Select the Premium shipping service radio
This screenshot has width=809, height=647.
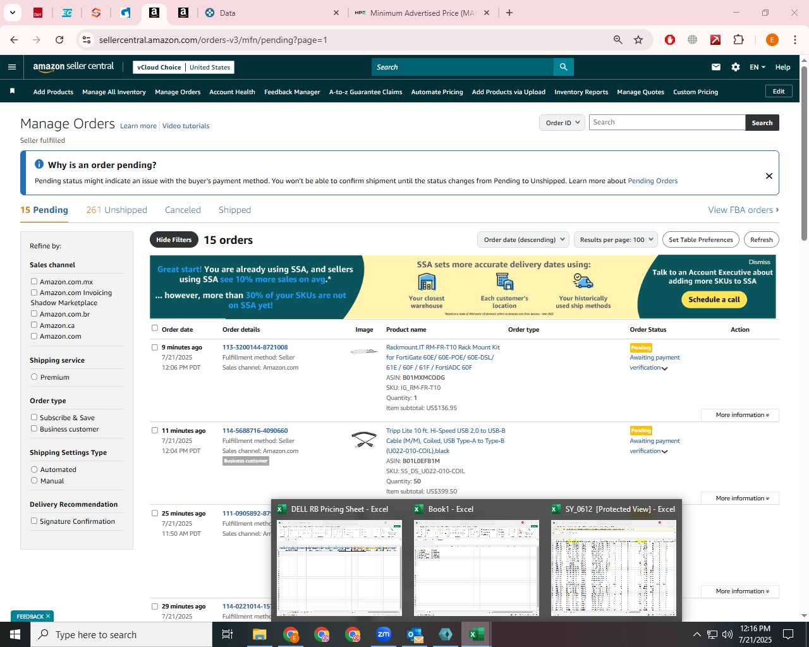[34, 377]
